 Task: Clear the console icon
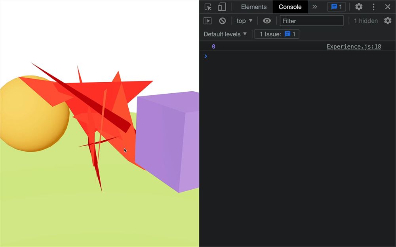click(222, 21)
